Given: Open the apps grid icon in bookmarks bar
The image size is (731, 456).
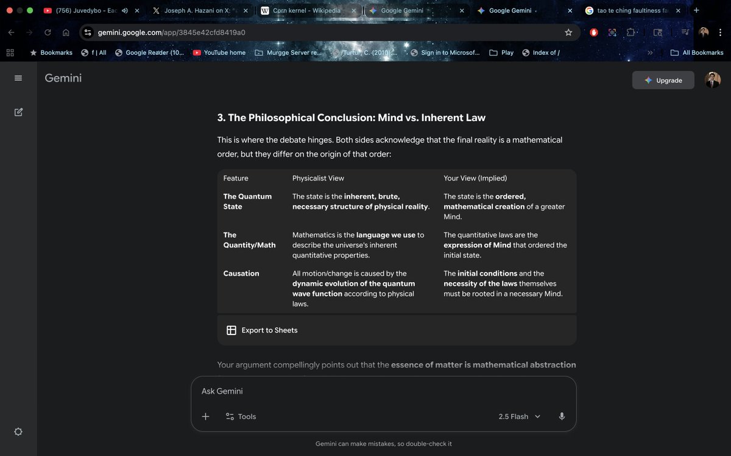Looking at the screenshot, I should [x=10, y=53].
